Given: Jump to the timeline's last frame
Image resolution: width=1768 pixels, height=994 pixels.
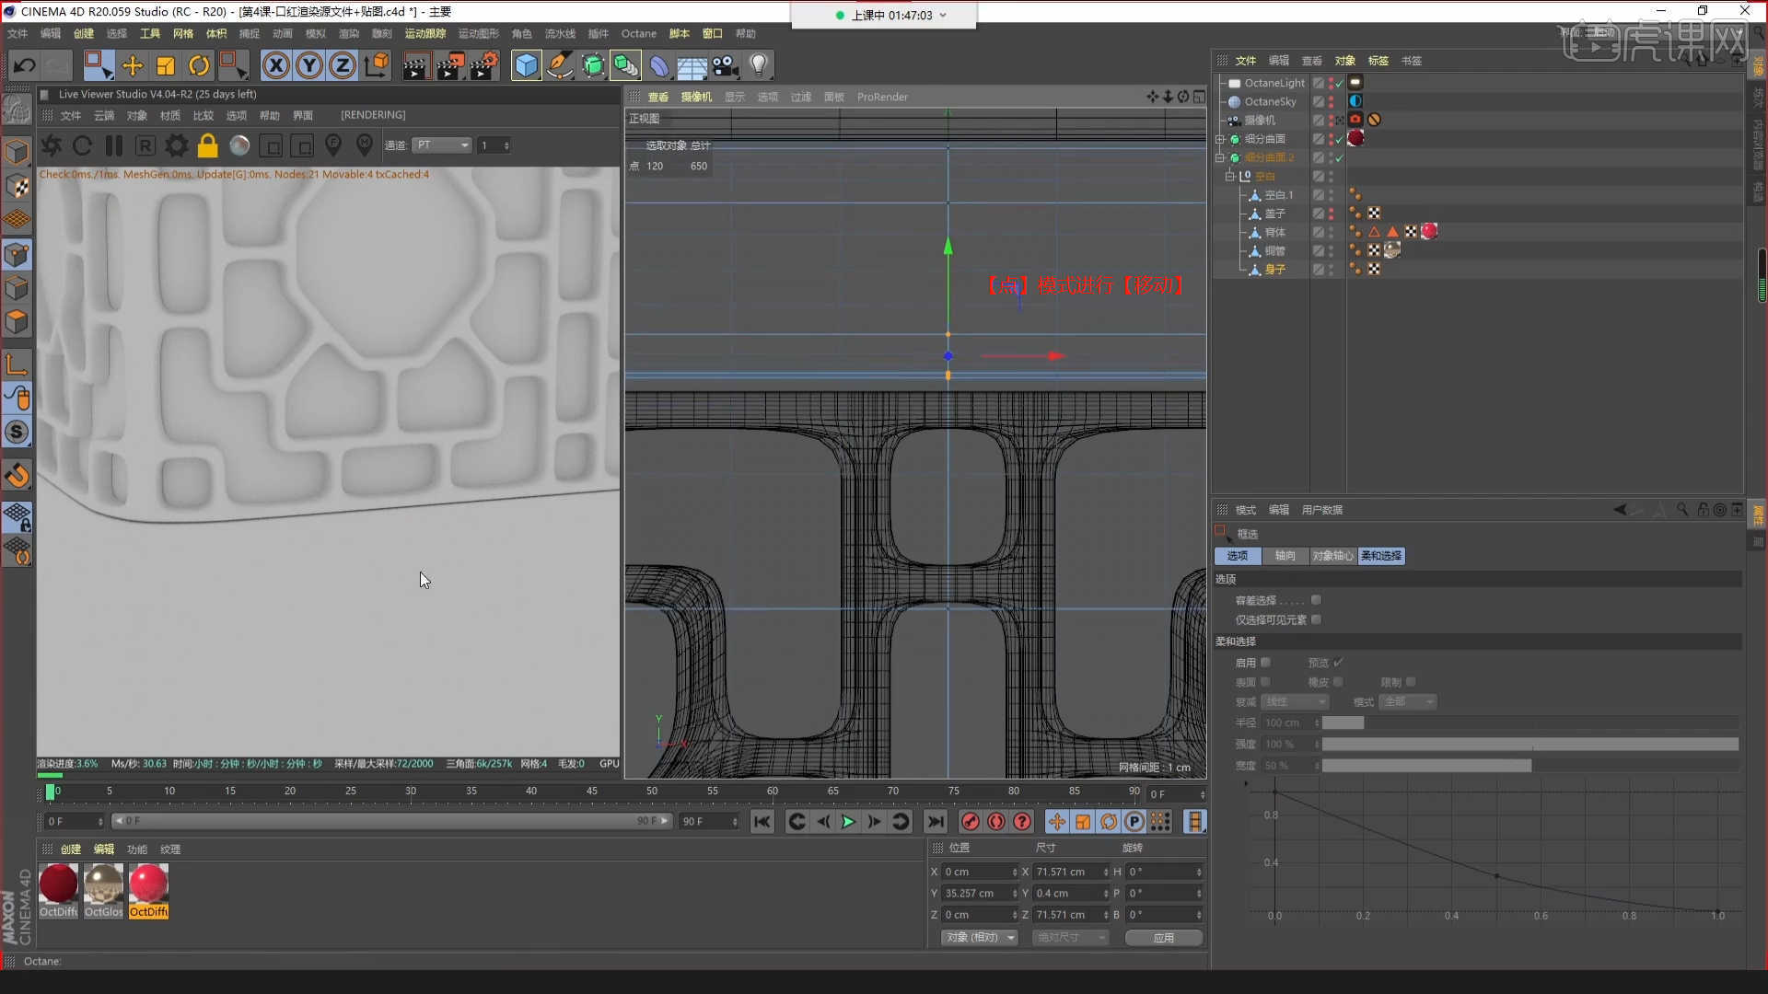Looking at the screenshot, I should click(936, 822).
